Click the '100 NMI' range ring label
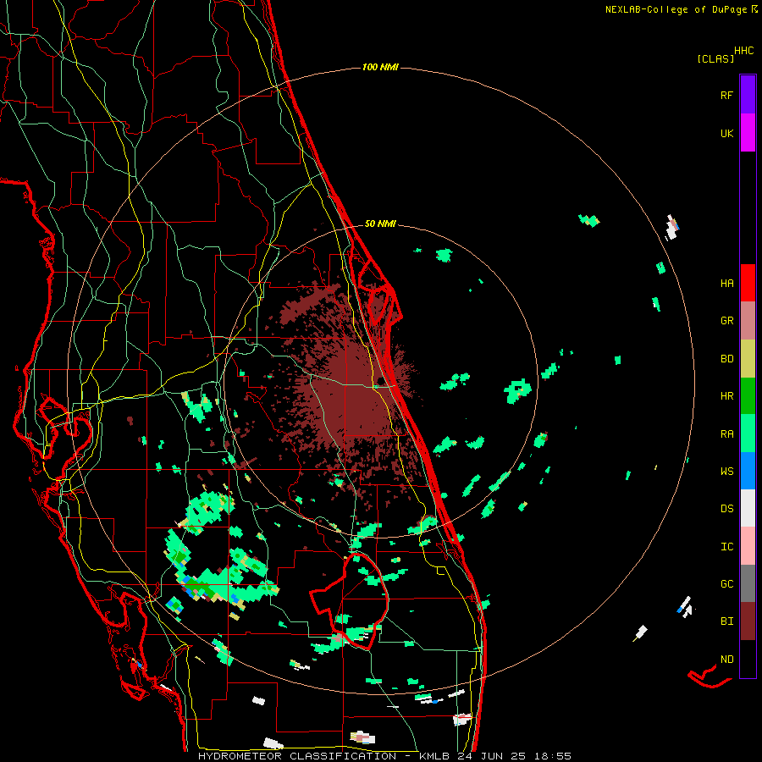Screen dimensions: 762x762 (380, 67)
